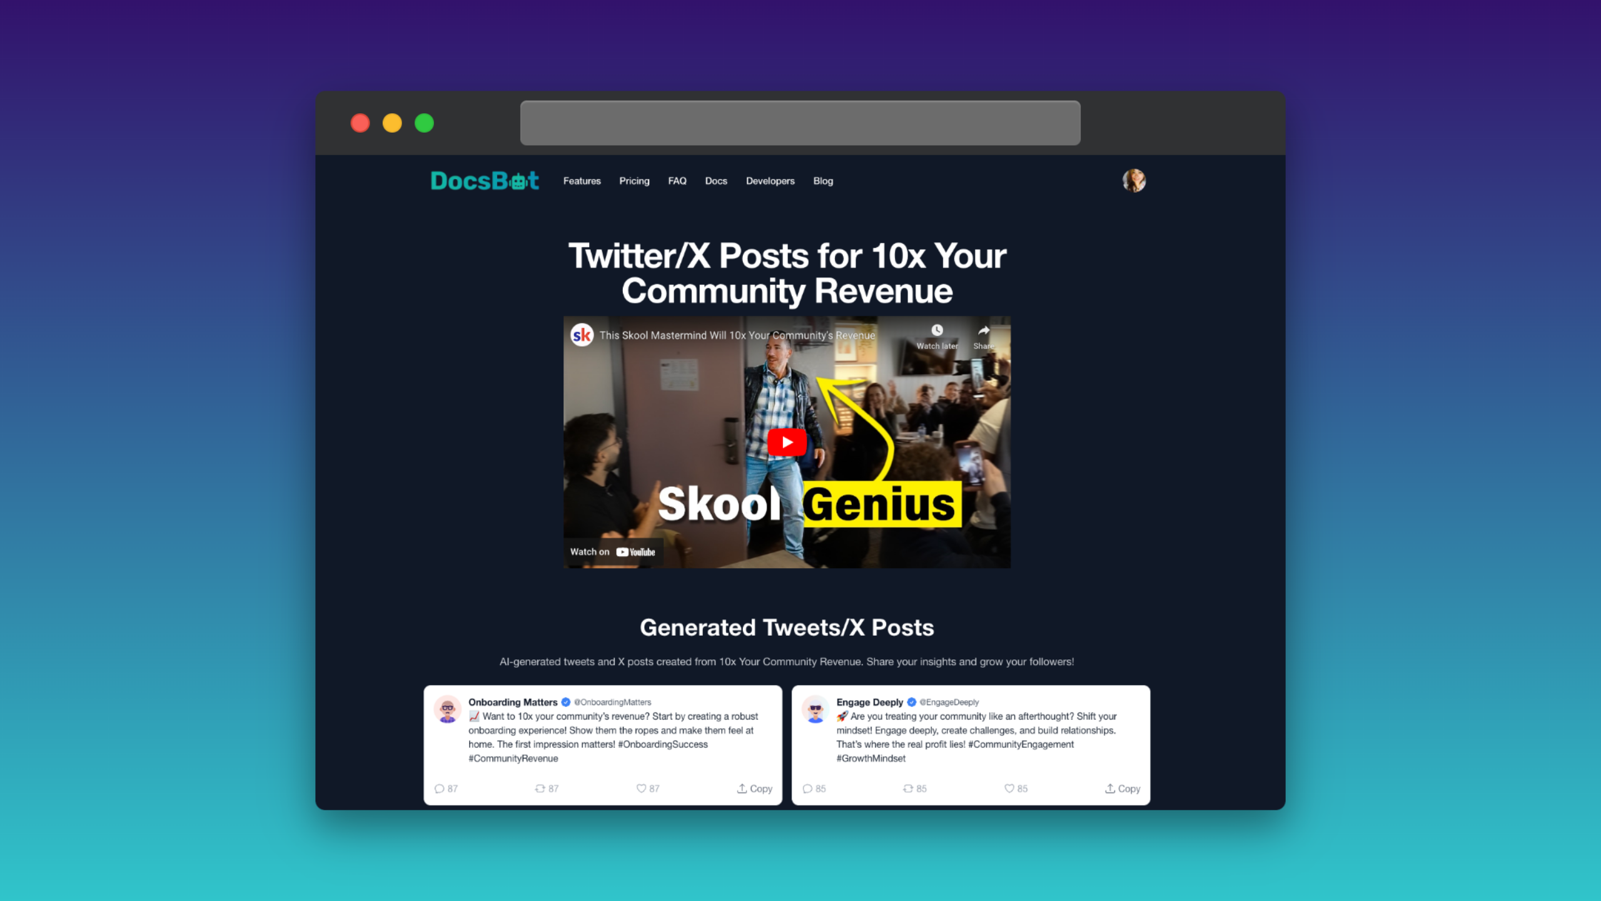Like the Engage Deeply tweet
Viewport: 1601px width, 901px height.
pyautogui.click(x=1009, y=788)
